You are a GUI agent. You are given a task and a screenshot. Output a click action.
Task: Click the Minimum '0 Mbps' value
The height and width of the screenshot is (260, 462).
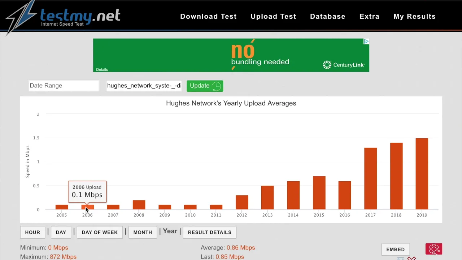[58, 248]
